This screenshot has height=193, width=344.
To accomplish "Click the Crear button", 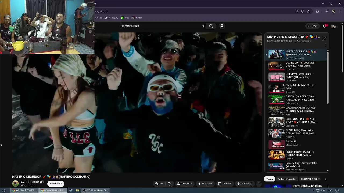I will [312, 26].
